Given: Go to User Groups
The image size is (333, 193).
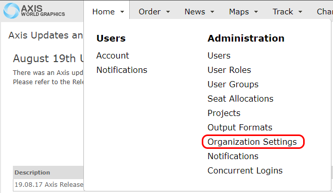Looking at the screenshot, I should click(233, 85).
